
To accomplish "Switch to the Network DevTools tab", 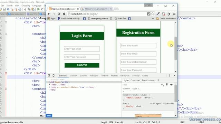I will pos(94,76).
